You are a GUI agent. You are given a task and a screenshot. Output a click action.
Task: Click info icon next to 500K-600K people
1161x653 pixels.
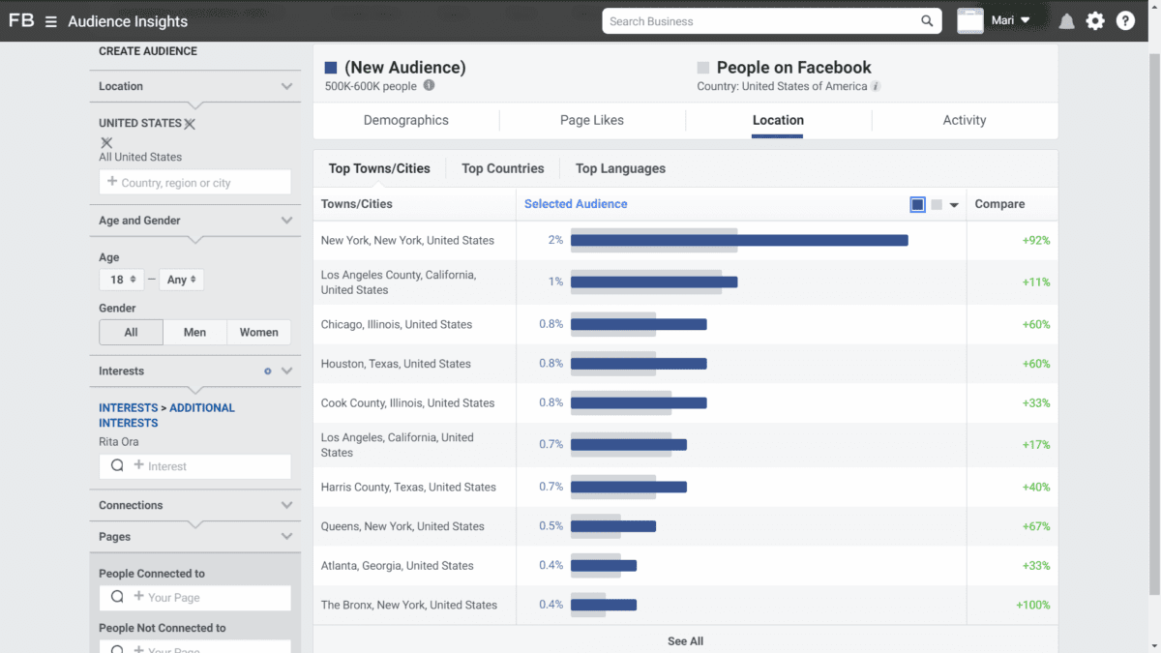click(429, 85)
